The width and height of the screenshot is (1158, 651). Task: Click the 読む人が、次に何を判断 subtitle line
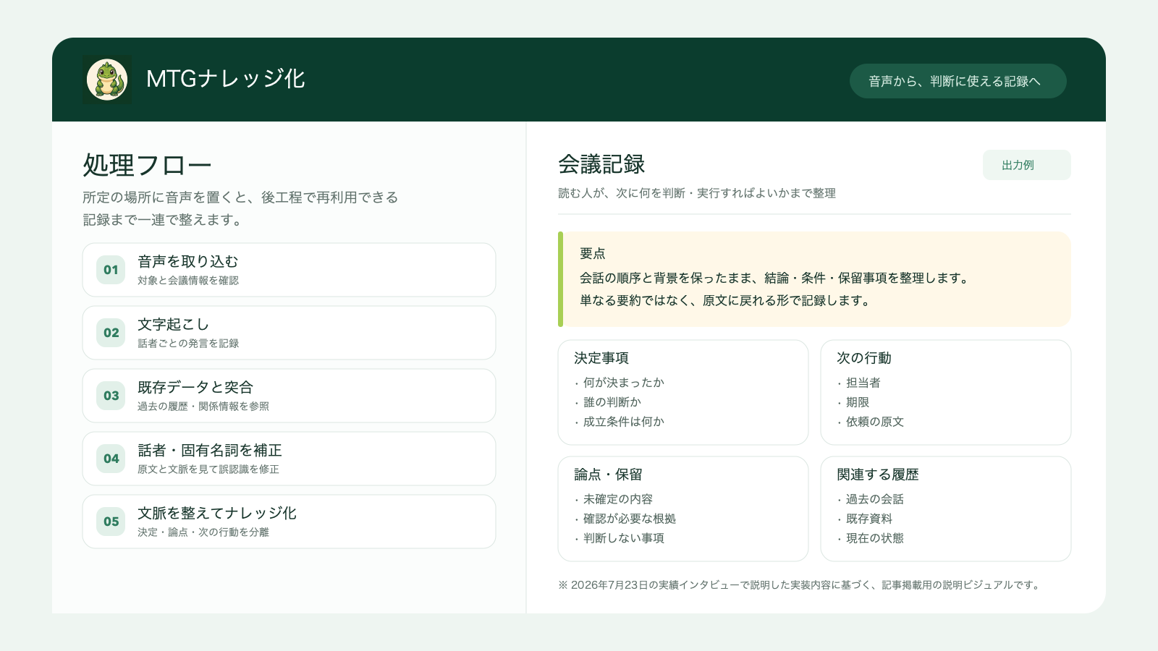697,193
